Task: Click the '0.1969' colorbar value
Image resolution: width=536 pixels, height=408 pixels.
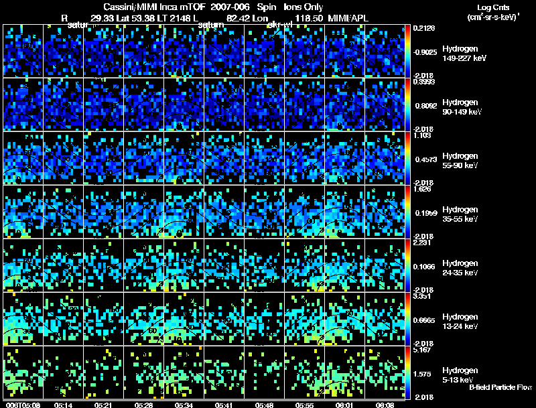Action: [x=426, y=213]
